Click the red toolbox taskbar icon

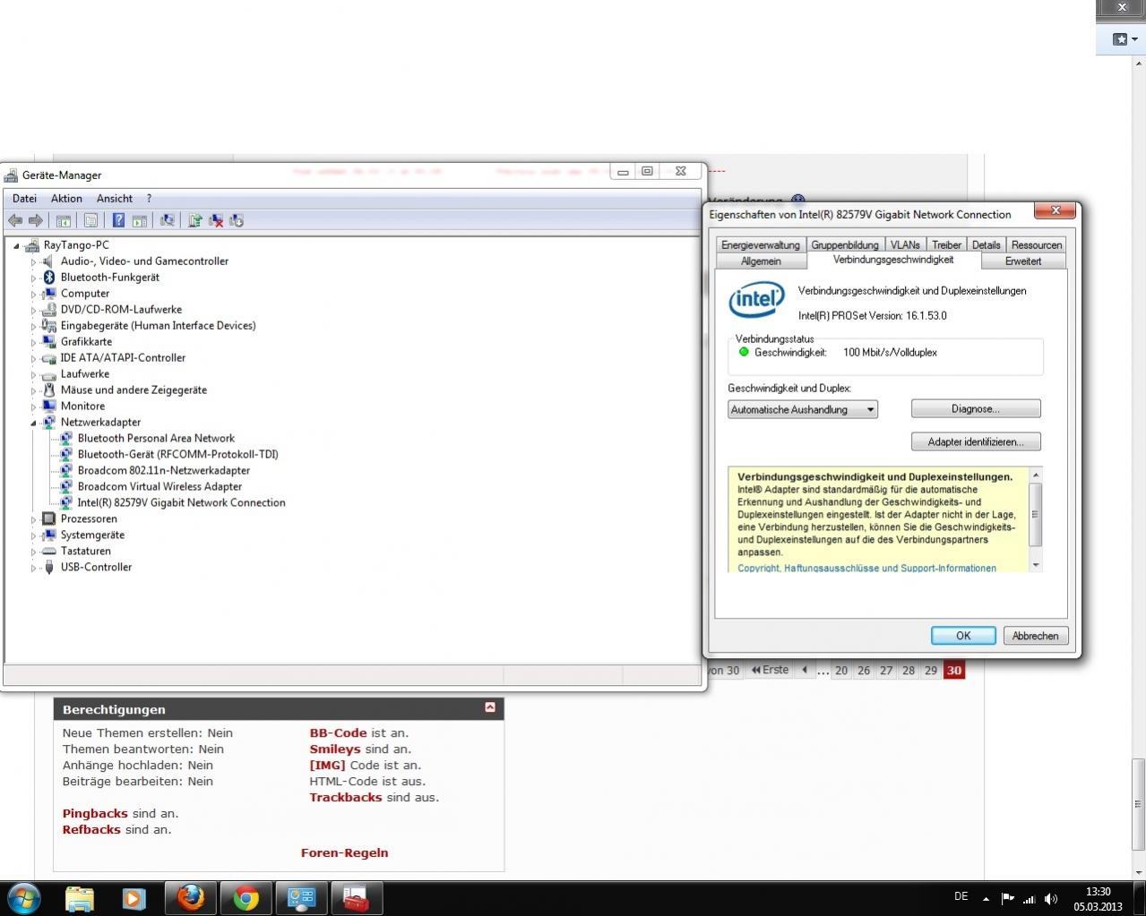(x=357, y=897)
